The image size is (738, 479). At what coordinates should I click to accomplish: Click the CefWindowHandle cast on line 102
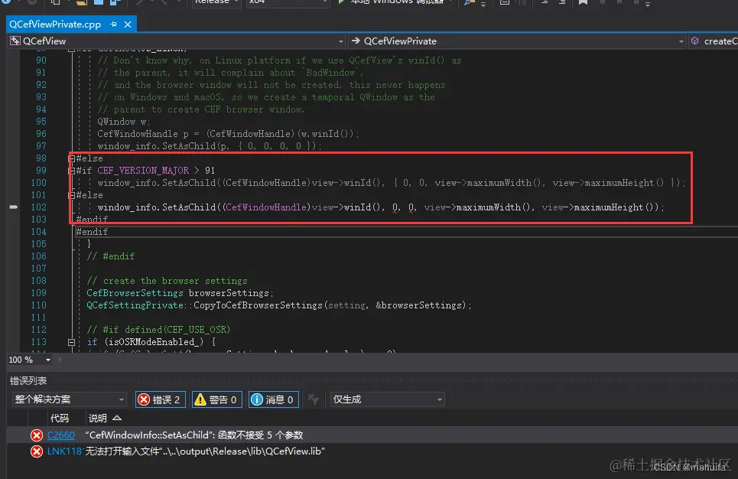coord(266,207)
